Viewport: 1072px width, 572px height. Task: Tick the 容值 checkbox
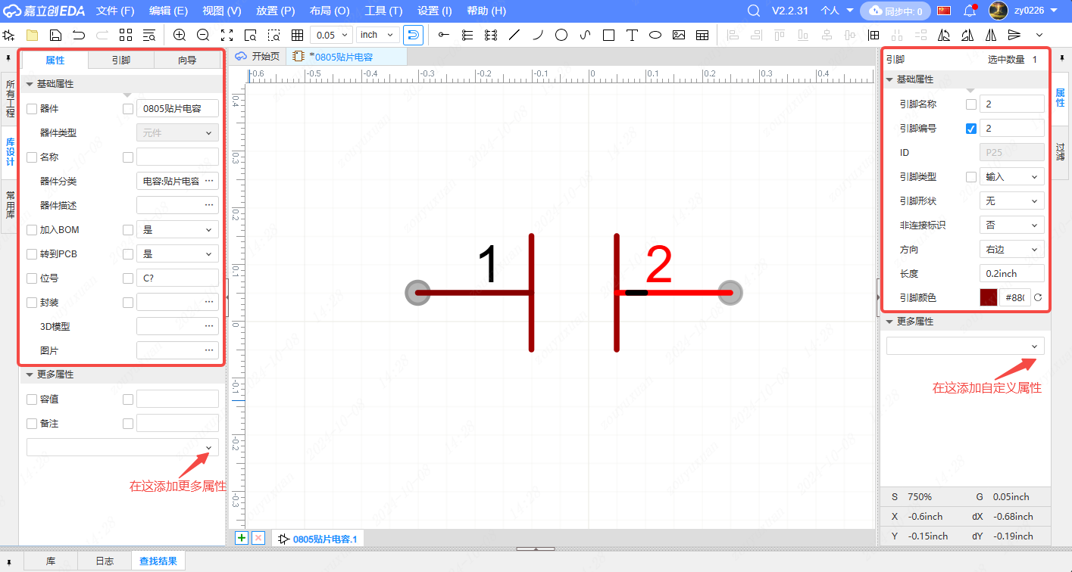[32, 399]
